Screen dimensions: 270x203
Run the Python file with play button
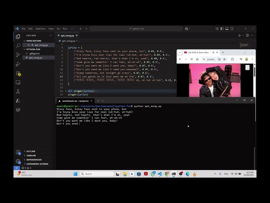coord(239,36)
